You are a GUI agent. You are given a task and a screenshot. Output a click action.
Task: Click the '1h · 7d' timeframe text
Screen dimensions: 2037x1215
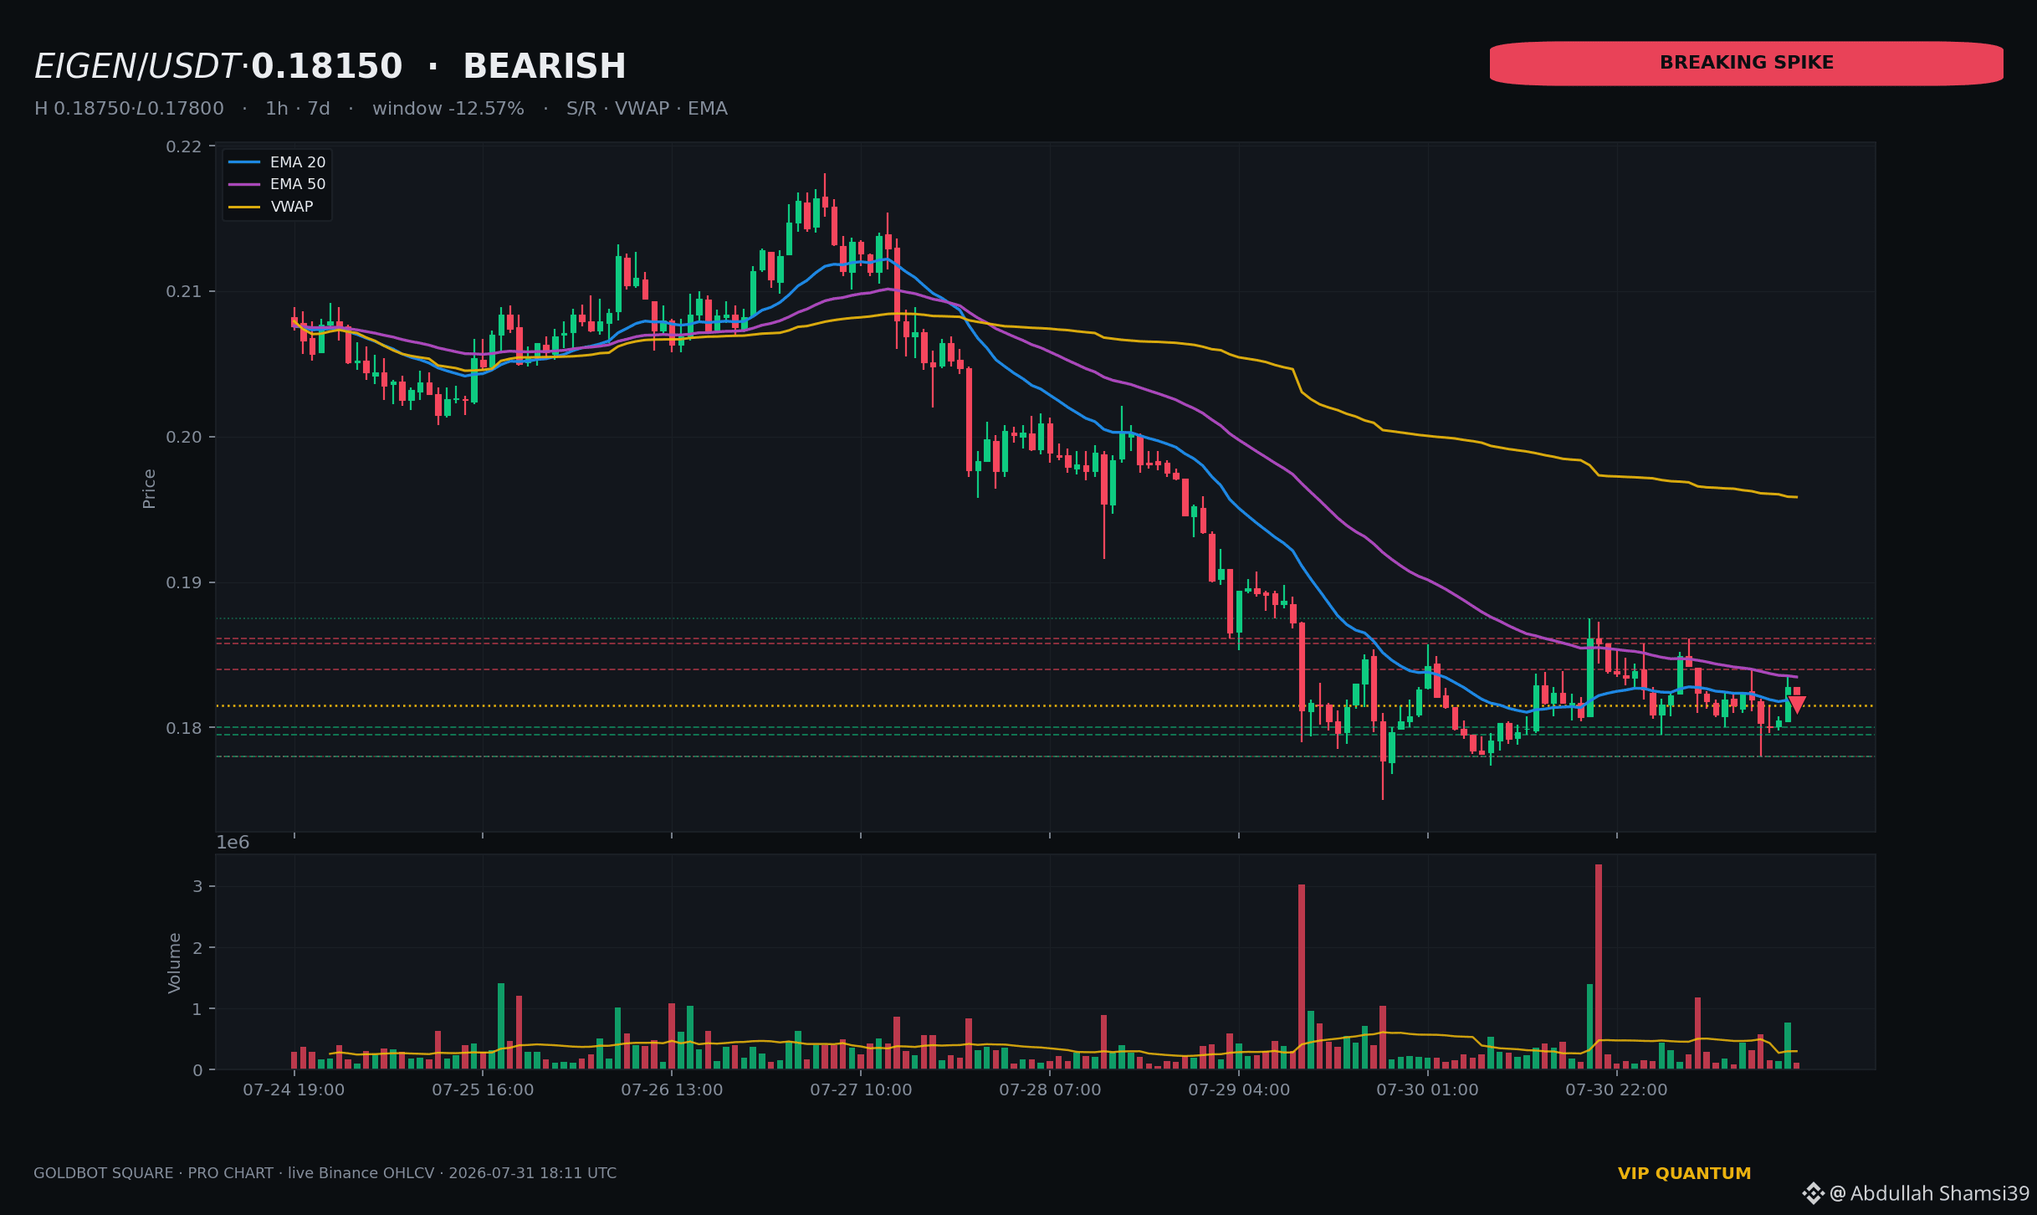coord(298,109)
